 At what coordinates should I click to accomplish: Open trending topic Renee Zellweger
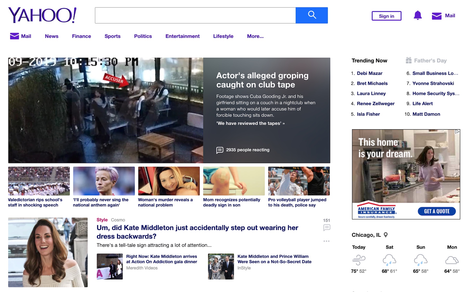pyautogui.click(x=376, y=104)
